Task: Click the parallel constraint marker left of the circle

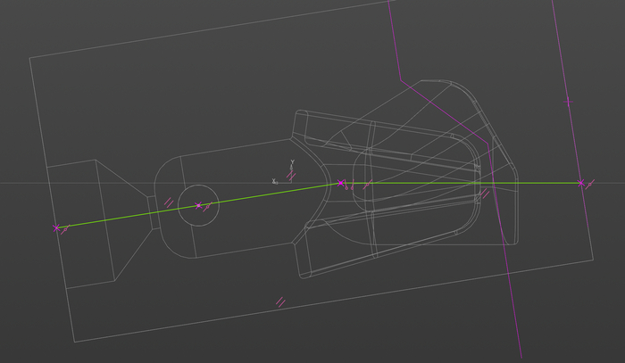Action: (x=167, y=202)
